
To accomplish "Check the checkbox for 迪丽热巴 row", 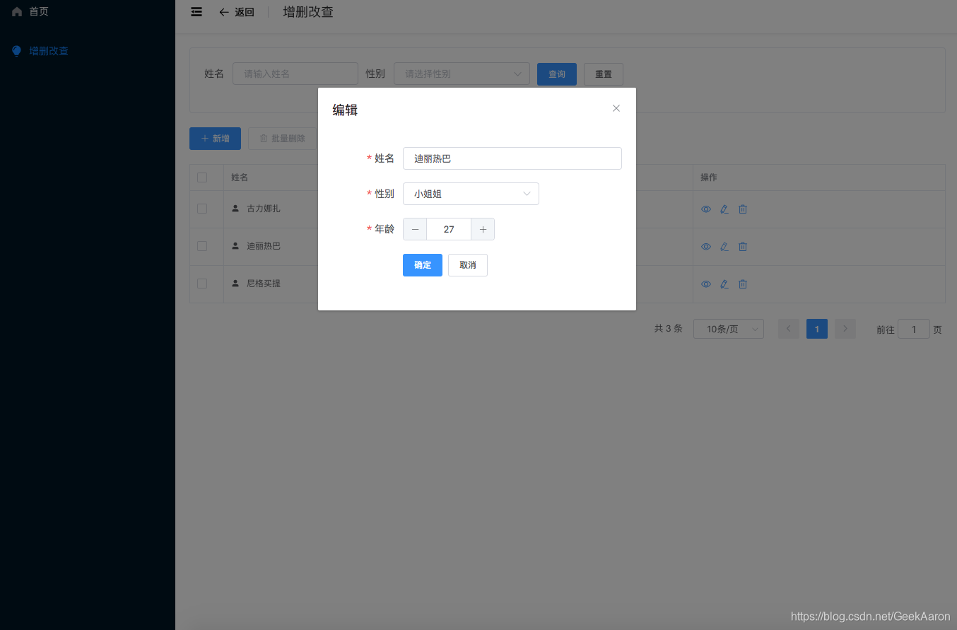I will point(202,246).
